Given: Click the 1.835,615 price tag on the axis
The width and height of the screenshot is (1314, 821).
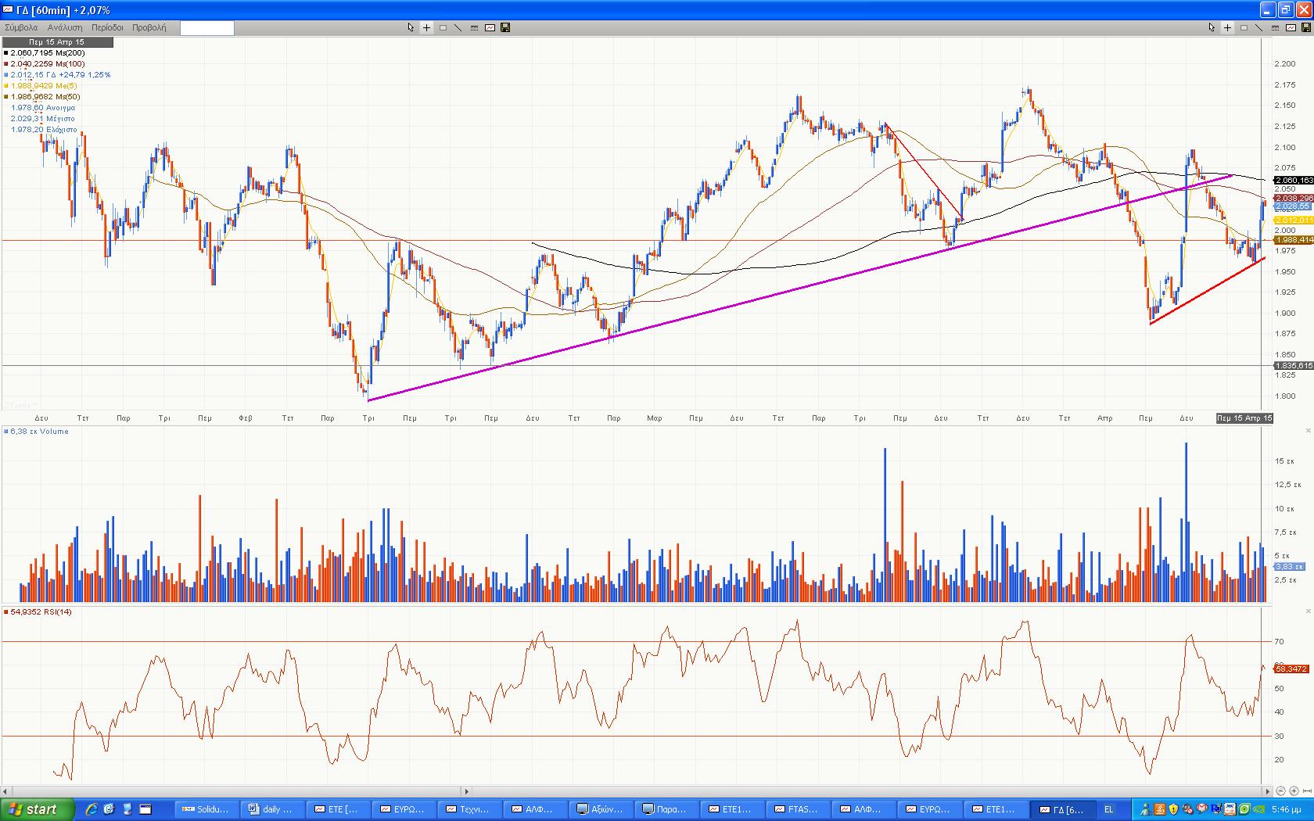Looking at the screenshot, I should pos(1294,366).
